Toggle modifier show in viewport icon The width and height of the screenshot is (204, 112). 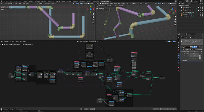coord(195,47)
